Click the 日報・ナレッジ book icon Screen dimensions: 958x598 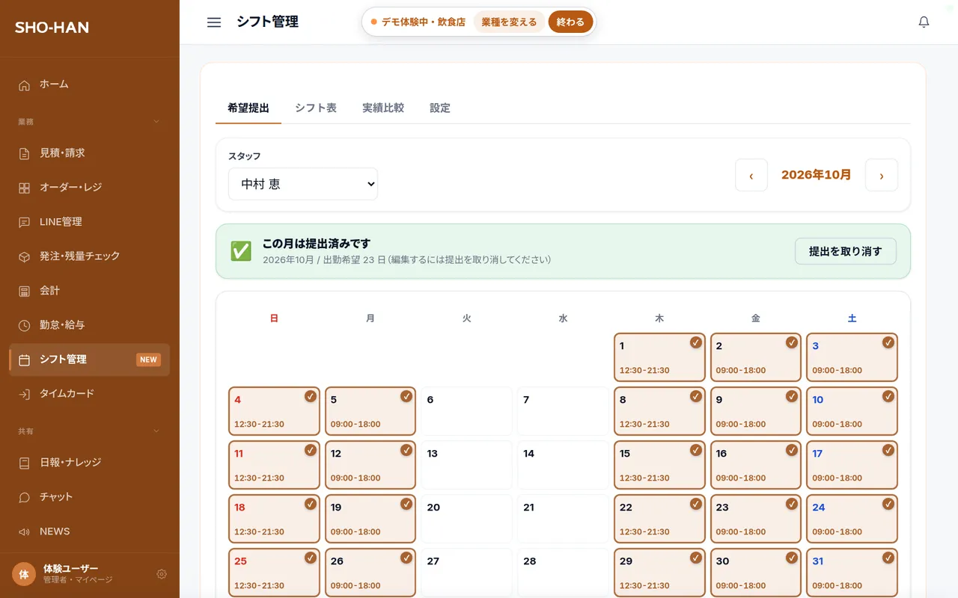pos(25,463)
